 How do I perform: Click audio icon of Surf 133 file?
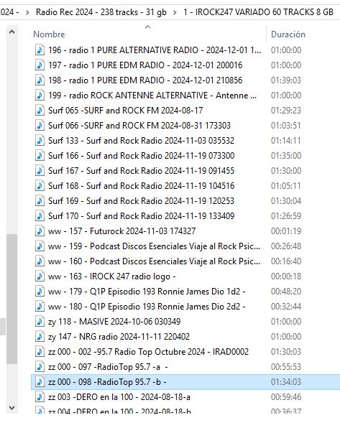[x=40, y=141]
